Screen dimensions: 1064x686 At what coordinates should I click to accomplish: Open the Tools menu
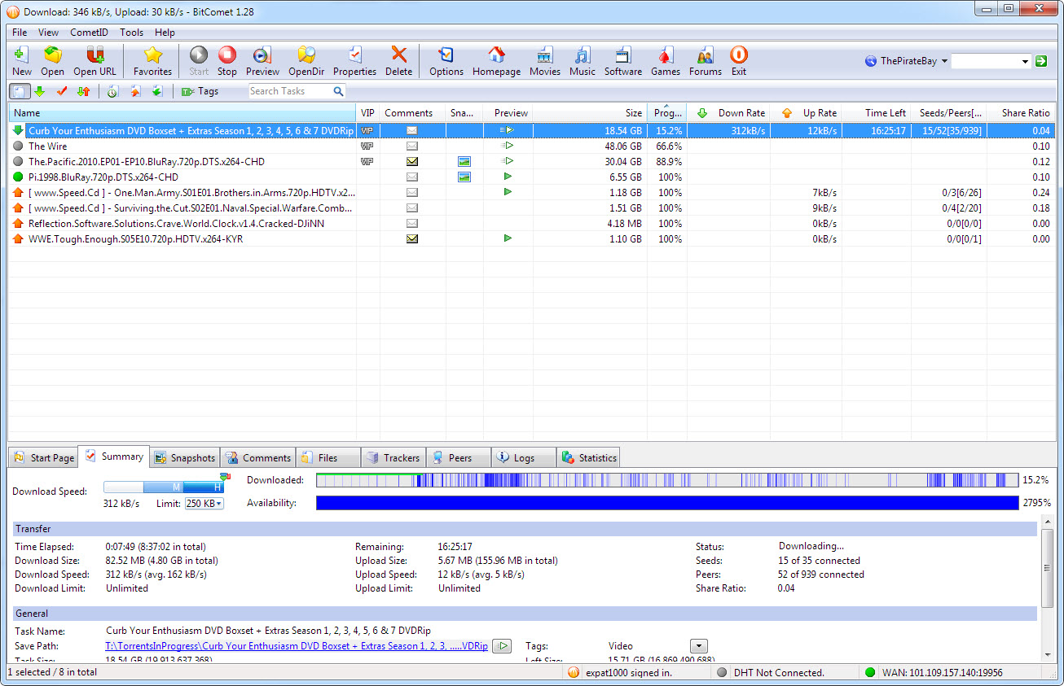coord(131,33)
